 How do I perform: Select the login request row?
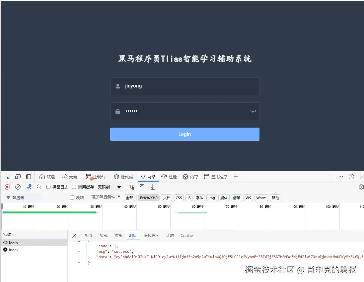coord(35,243)
